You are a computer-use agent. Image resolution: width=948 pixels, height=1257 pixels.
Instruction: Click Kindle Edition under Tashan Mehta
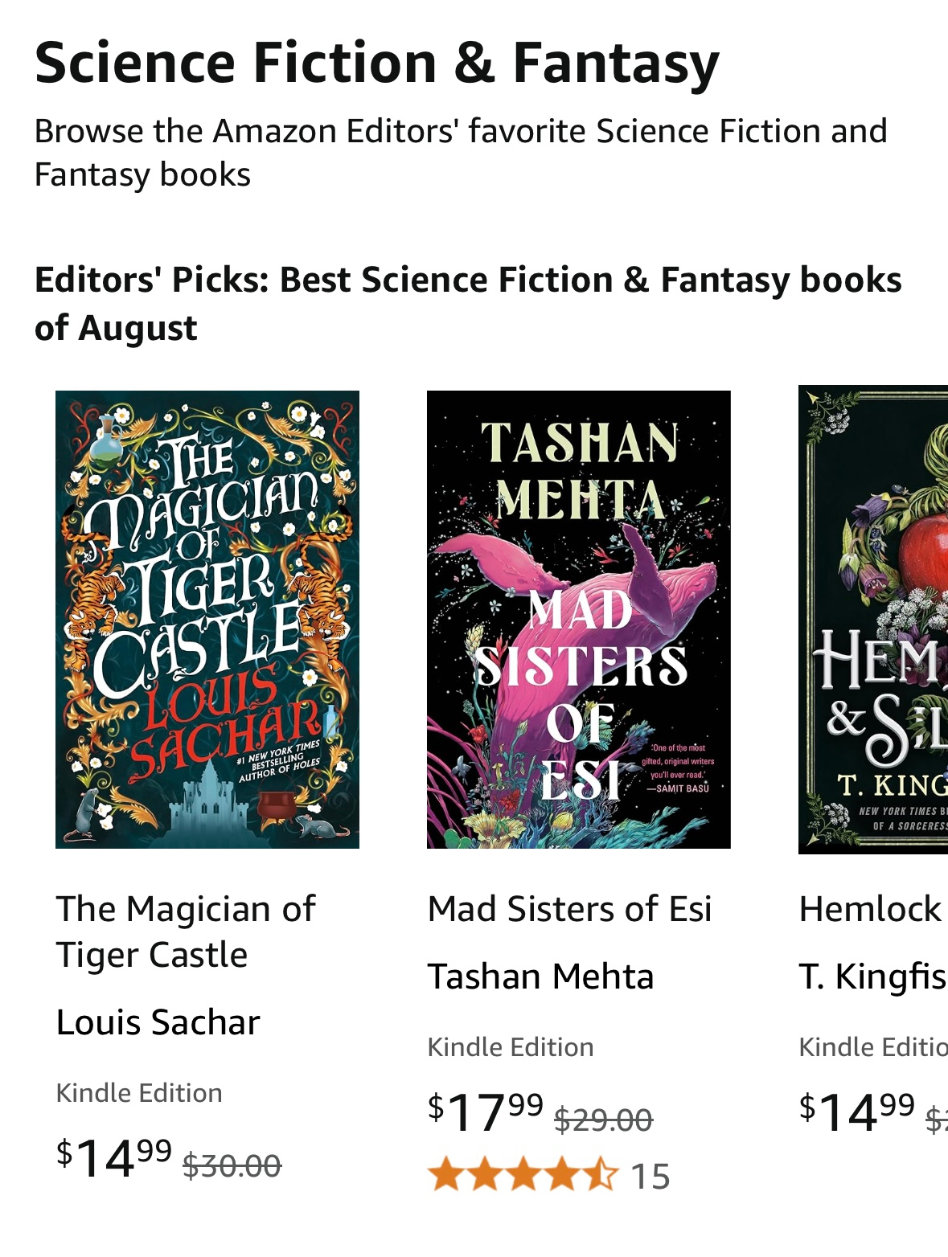(x=511, y=1047)
